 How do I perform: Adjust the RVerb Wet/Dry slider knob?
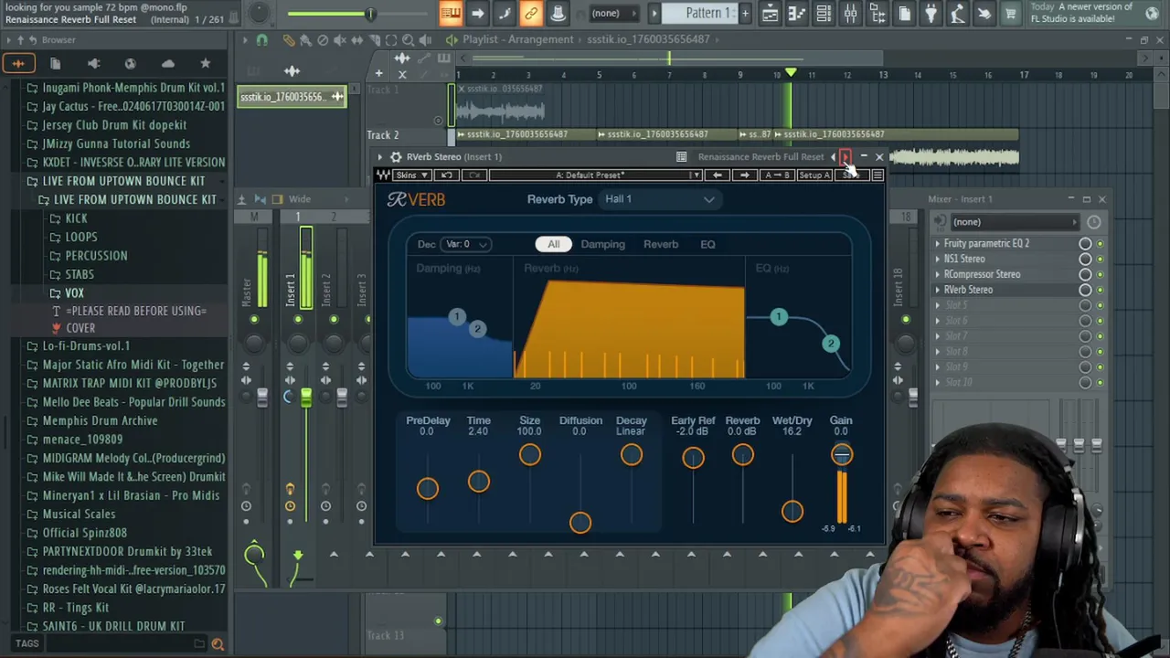click(792, 511)
